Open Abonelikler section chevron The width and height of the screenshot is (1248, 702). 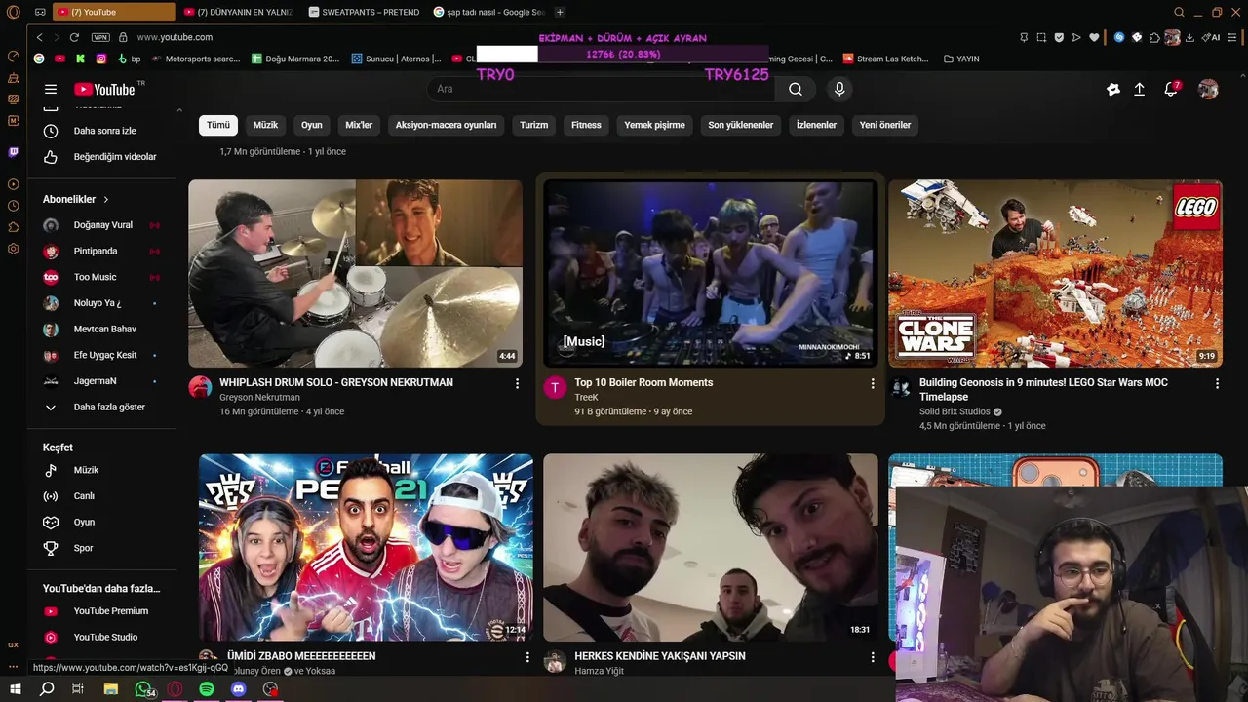(x=106, y=199)
